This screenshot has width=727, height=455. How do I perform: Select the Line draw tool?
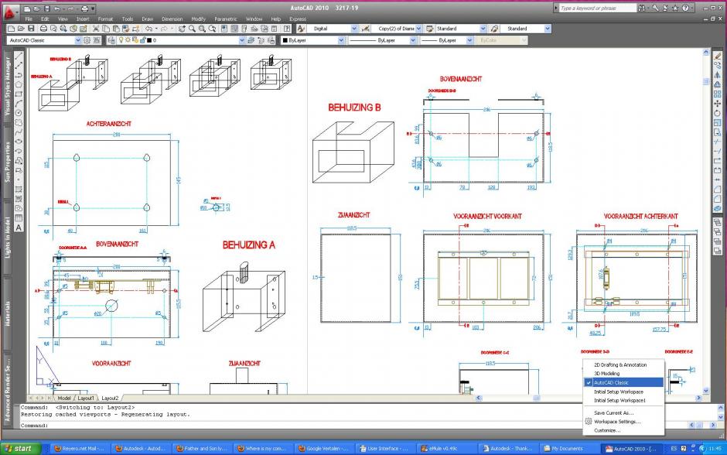click(x=19, y=56)
